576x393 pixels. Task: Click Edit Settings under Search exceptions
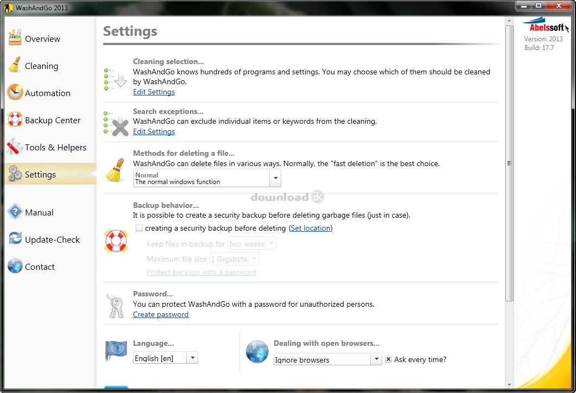(154, 131)
